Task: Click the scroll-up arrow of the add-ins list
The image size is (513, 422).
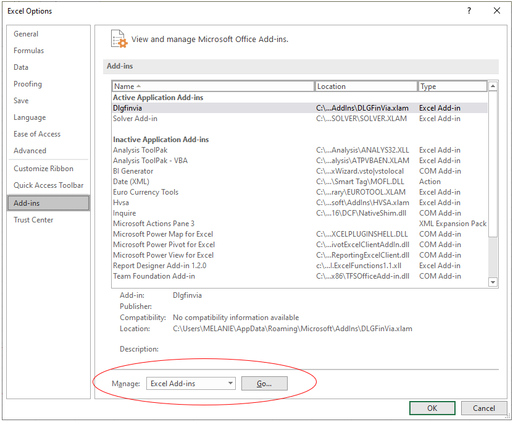Action: pyautogui.click(x=493, y=86)
